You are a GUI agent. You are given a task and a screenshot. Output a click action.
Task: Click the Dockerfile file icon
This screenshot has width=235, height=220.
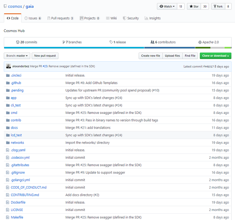(7, 202)
